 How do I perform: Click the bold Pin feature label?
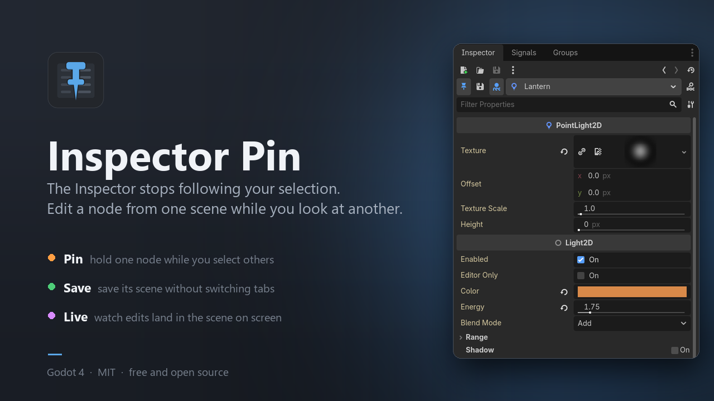coord(73,260)
